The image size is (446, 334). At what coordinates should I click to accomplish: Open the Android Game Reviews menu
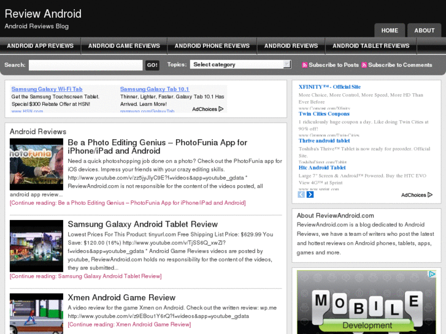124,46
